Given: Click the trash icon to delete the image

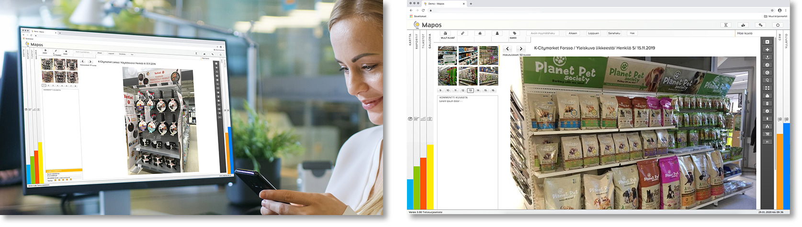Looking at the screenshot, I should click(x=768, y=103).
